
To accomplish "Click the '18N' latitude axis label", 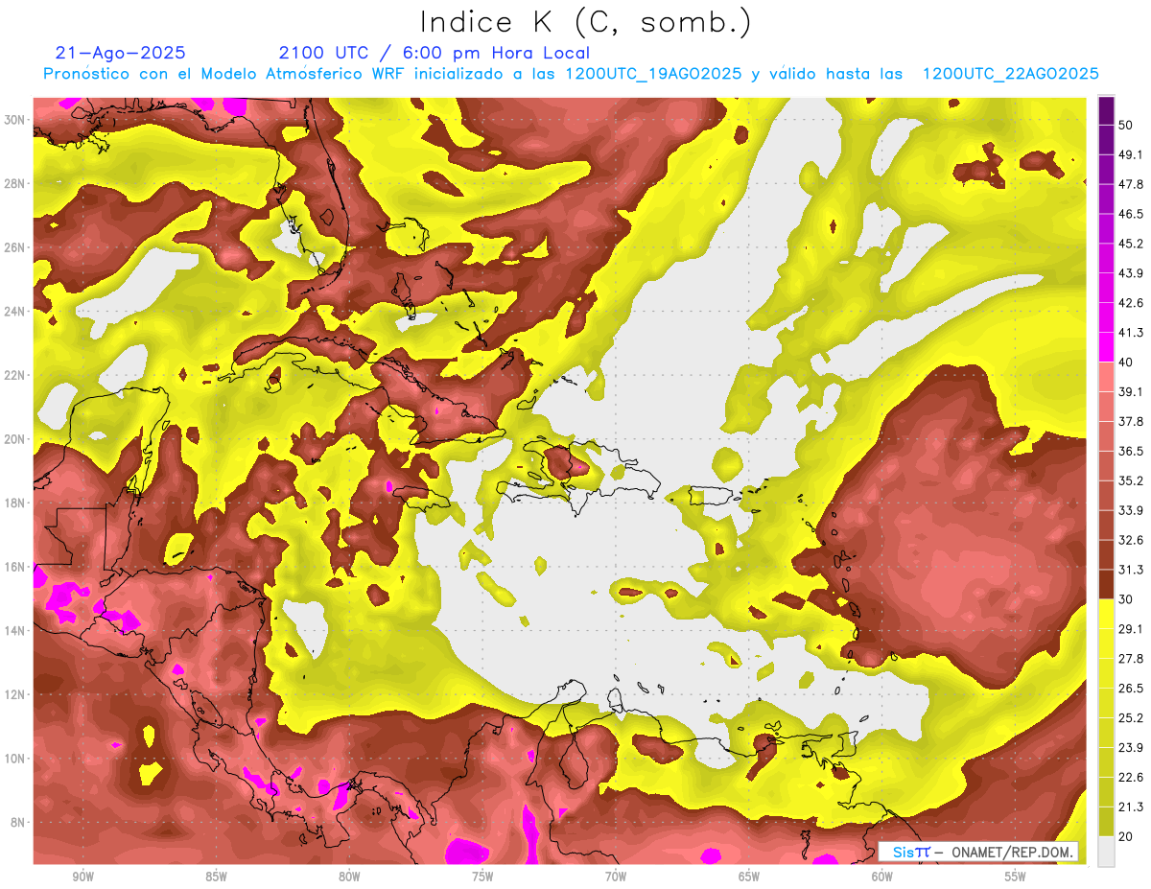I will tap(15, 503).
